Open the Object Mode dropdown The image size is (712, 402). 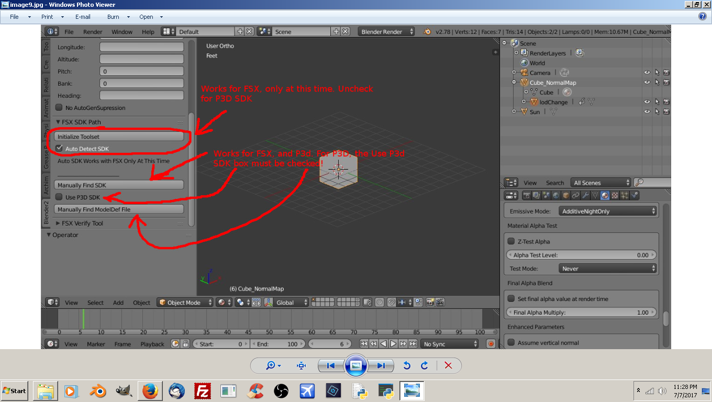coord(185,303)
